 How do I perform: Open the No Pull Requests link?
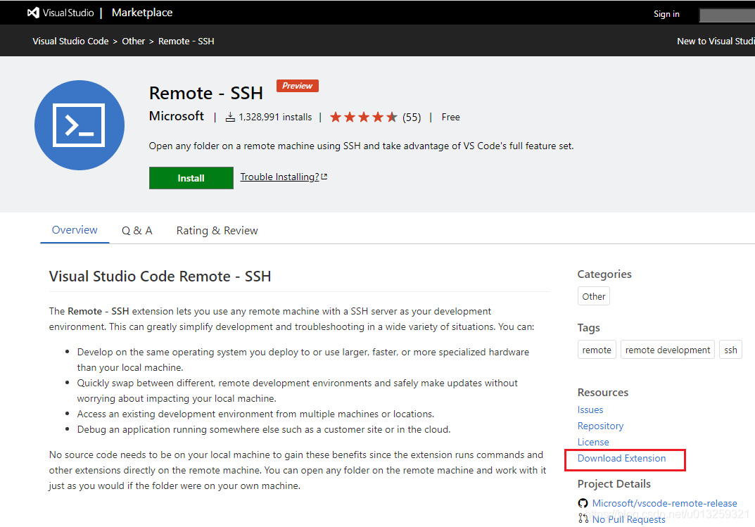tap(628, 519)
